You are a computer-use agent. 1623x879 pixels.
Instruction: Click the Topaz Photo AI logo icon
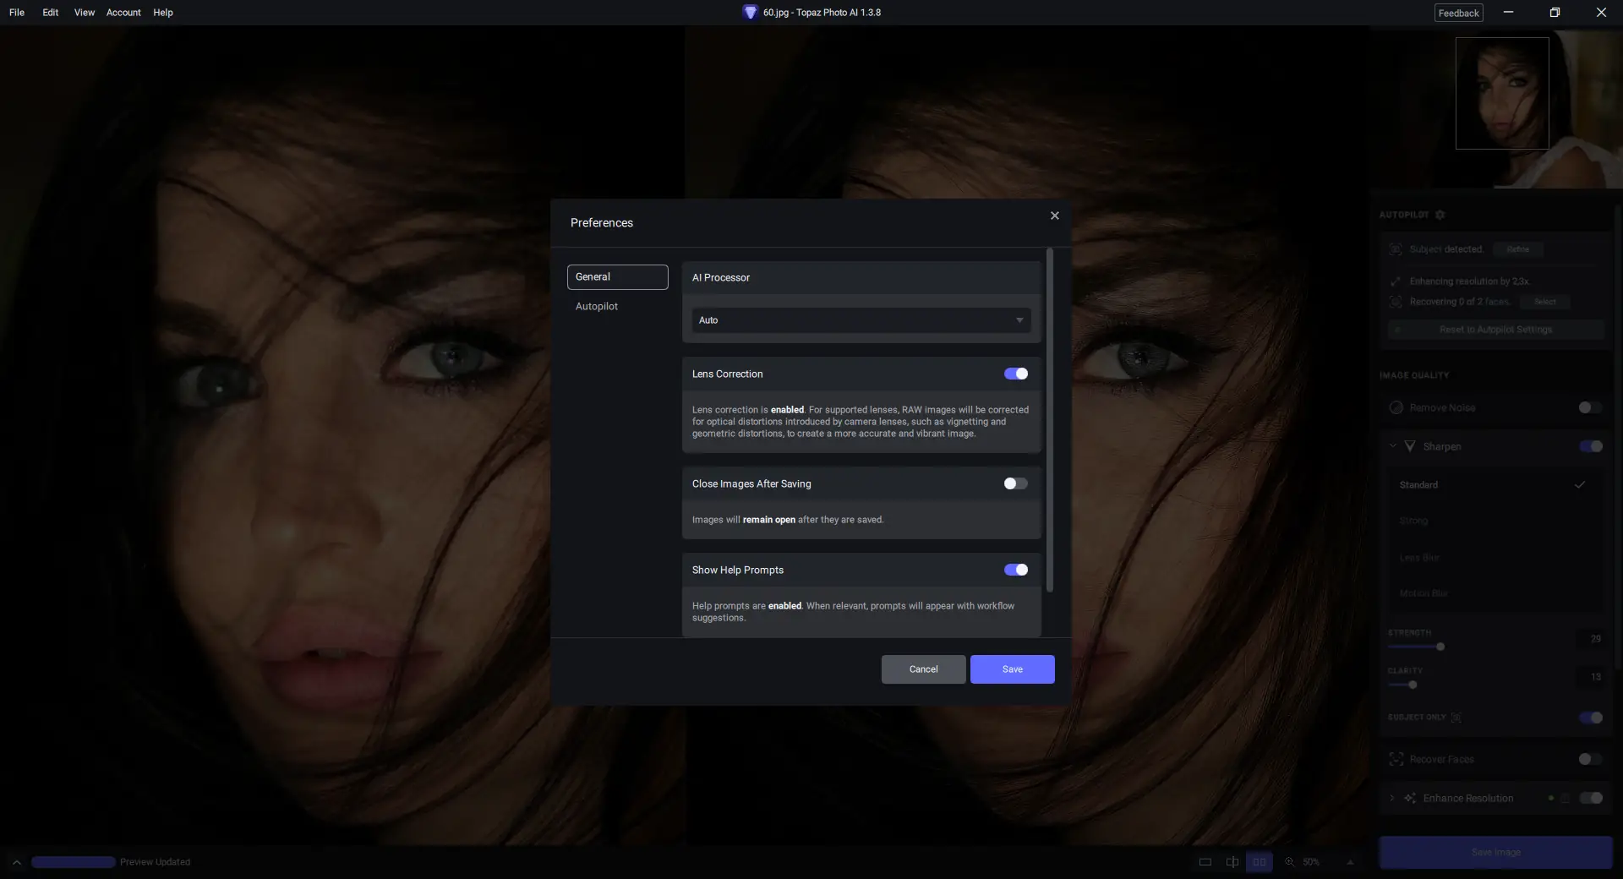click(750, 13)
